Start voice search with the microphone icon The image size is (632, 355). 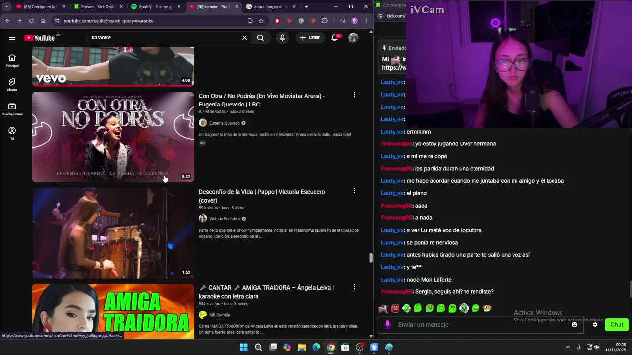[282, 38]
